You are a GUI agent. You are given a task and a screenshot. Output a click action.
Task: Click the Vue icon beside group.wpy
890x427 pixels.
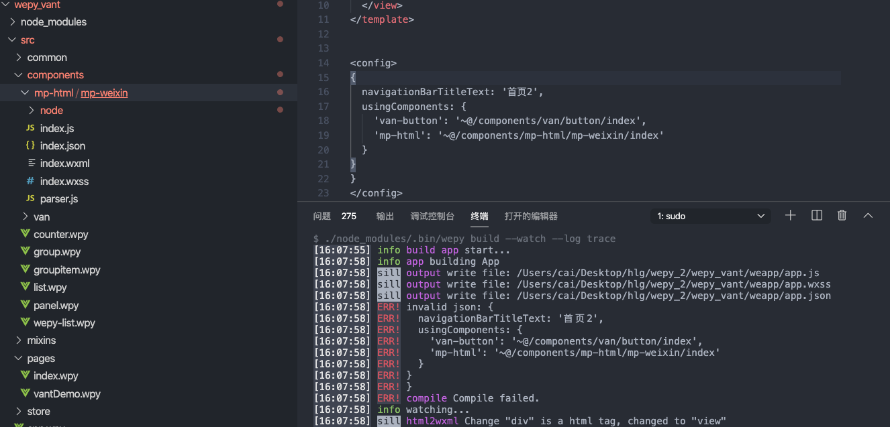coord(25,252)
